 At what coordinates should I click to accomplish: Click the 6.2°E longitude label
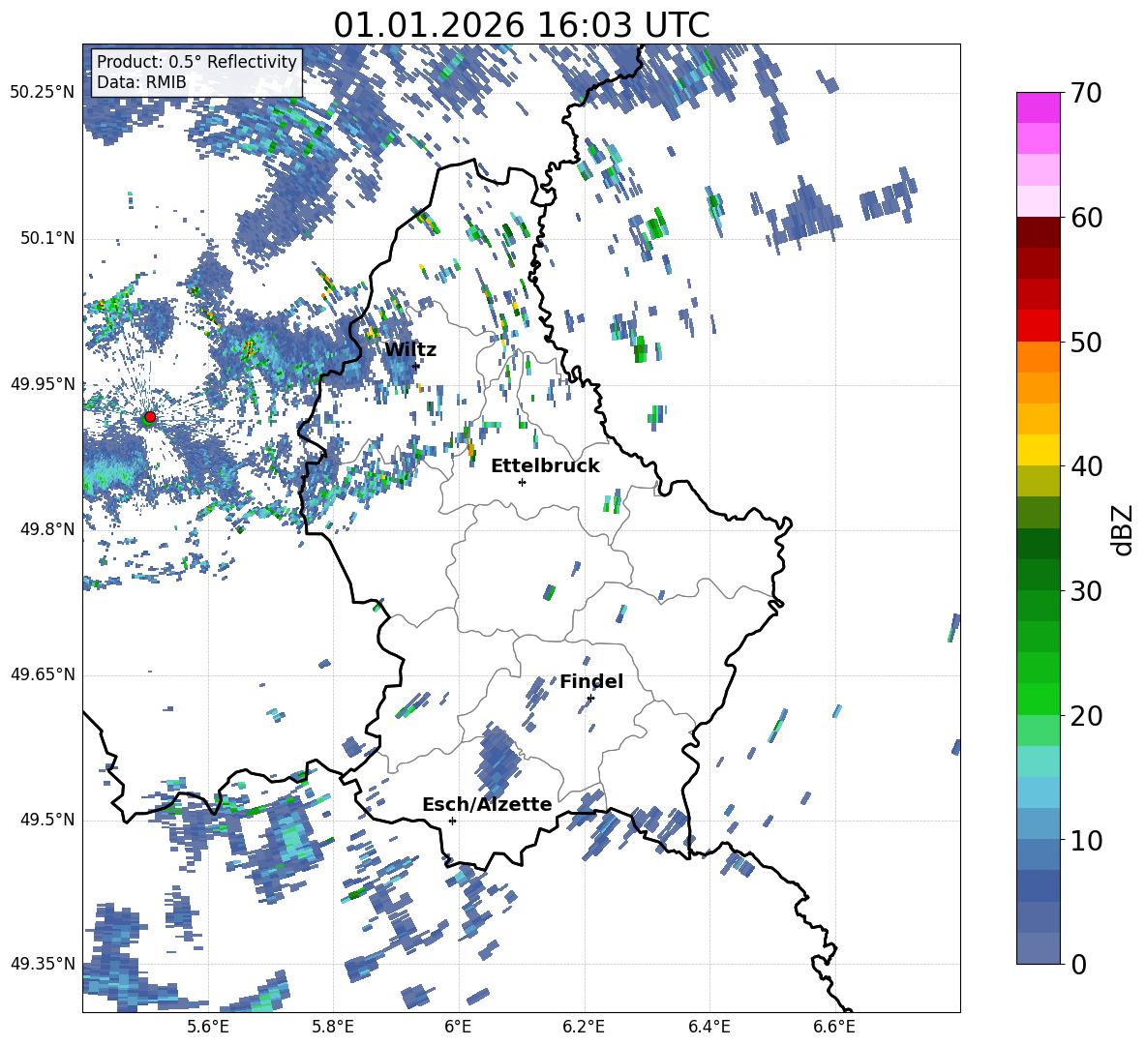point(584,1027)
